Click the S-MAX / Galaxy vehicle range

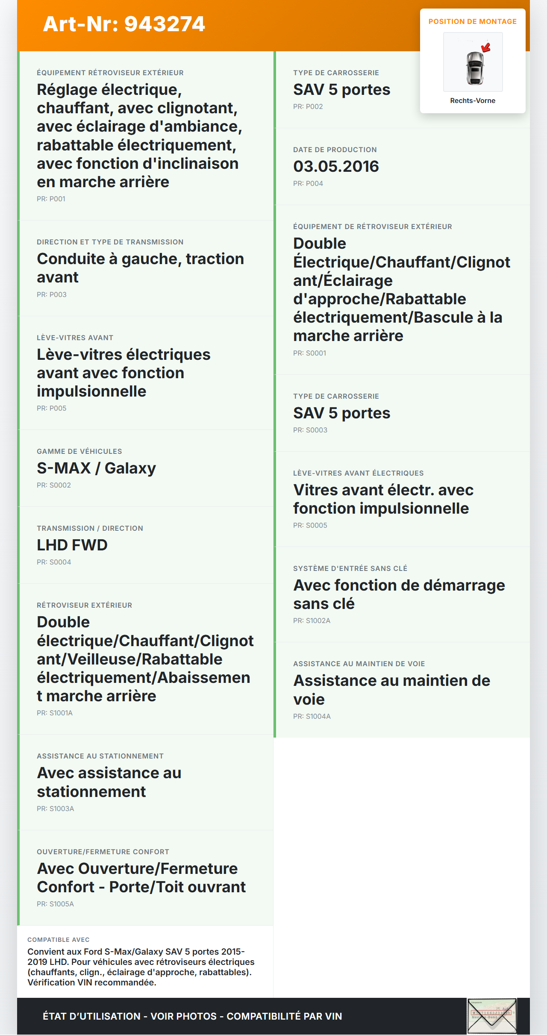96,468
